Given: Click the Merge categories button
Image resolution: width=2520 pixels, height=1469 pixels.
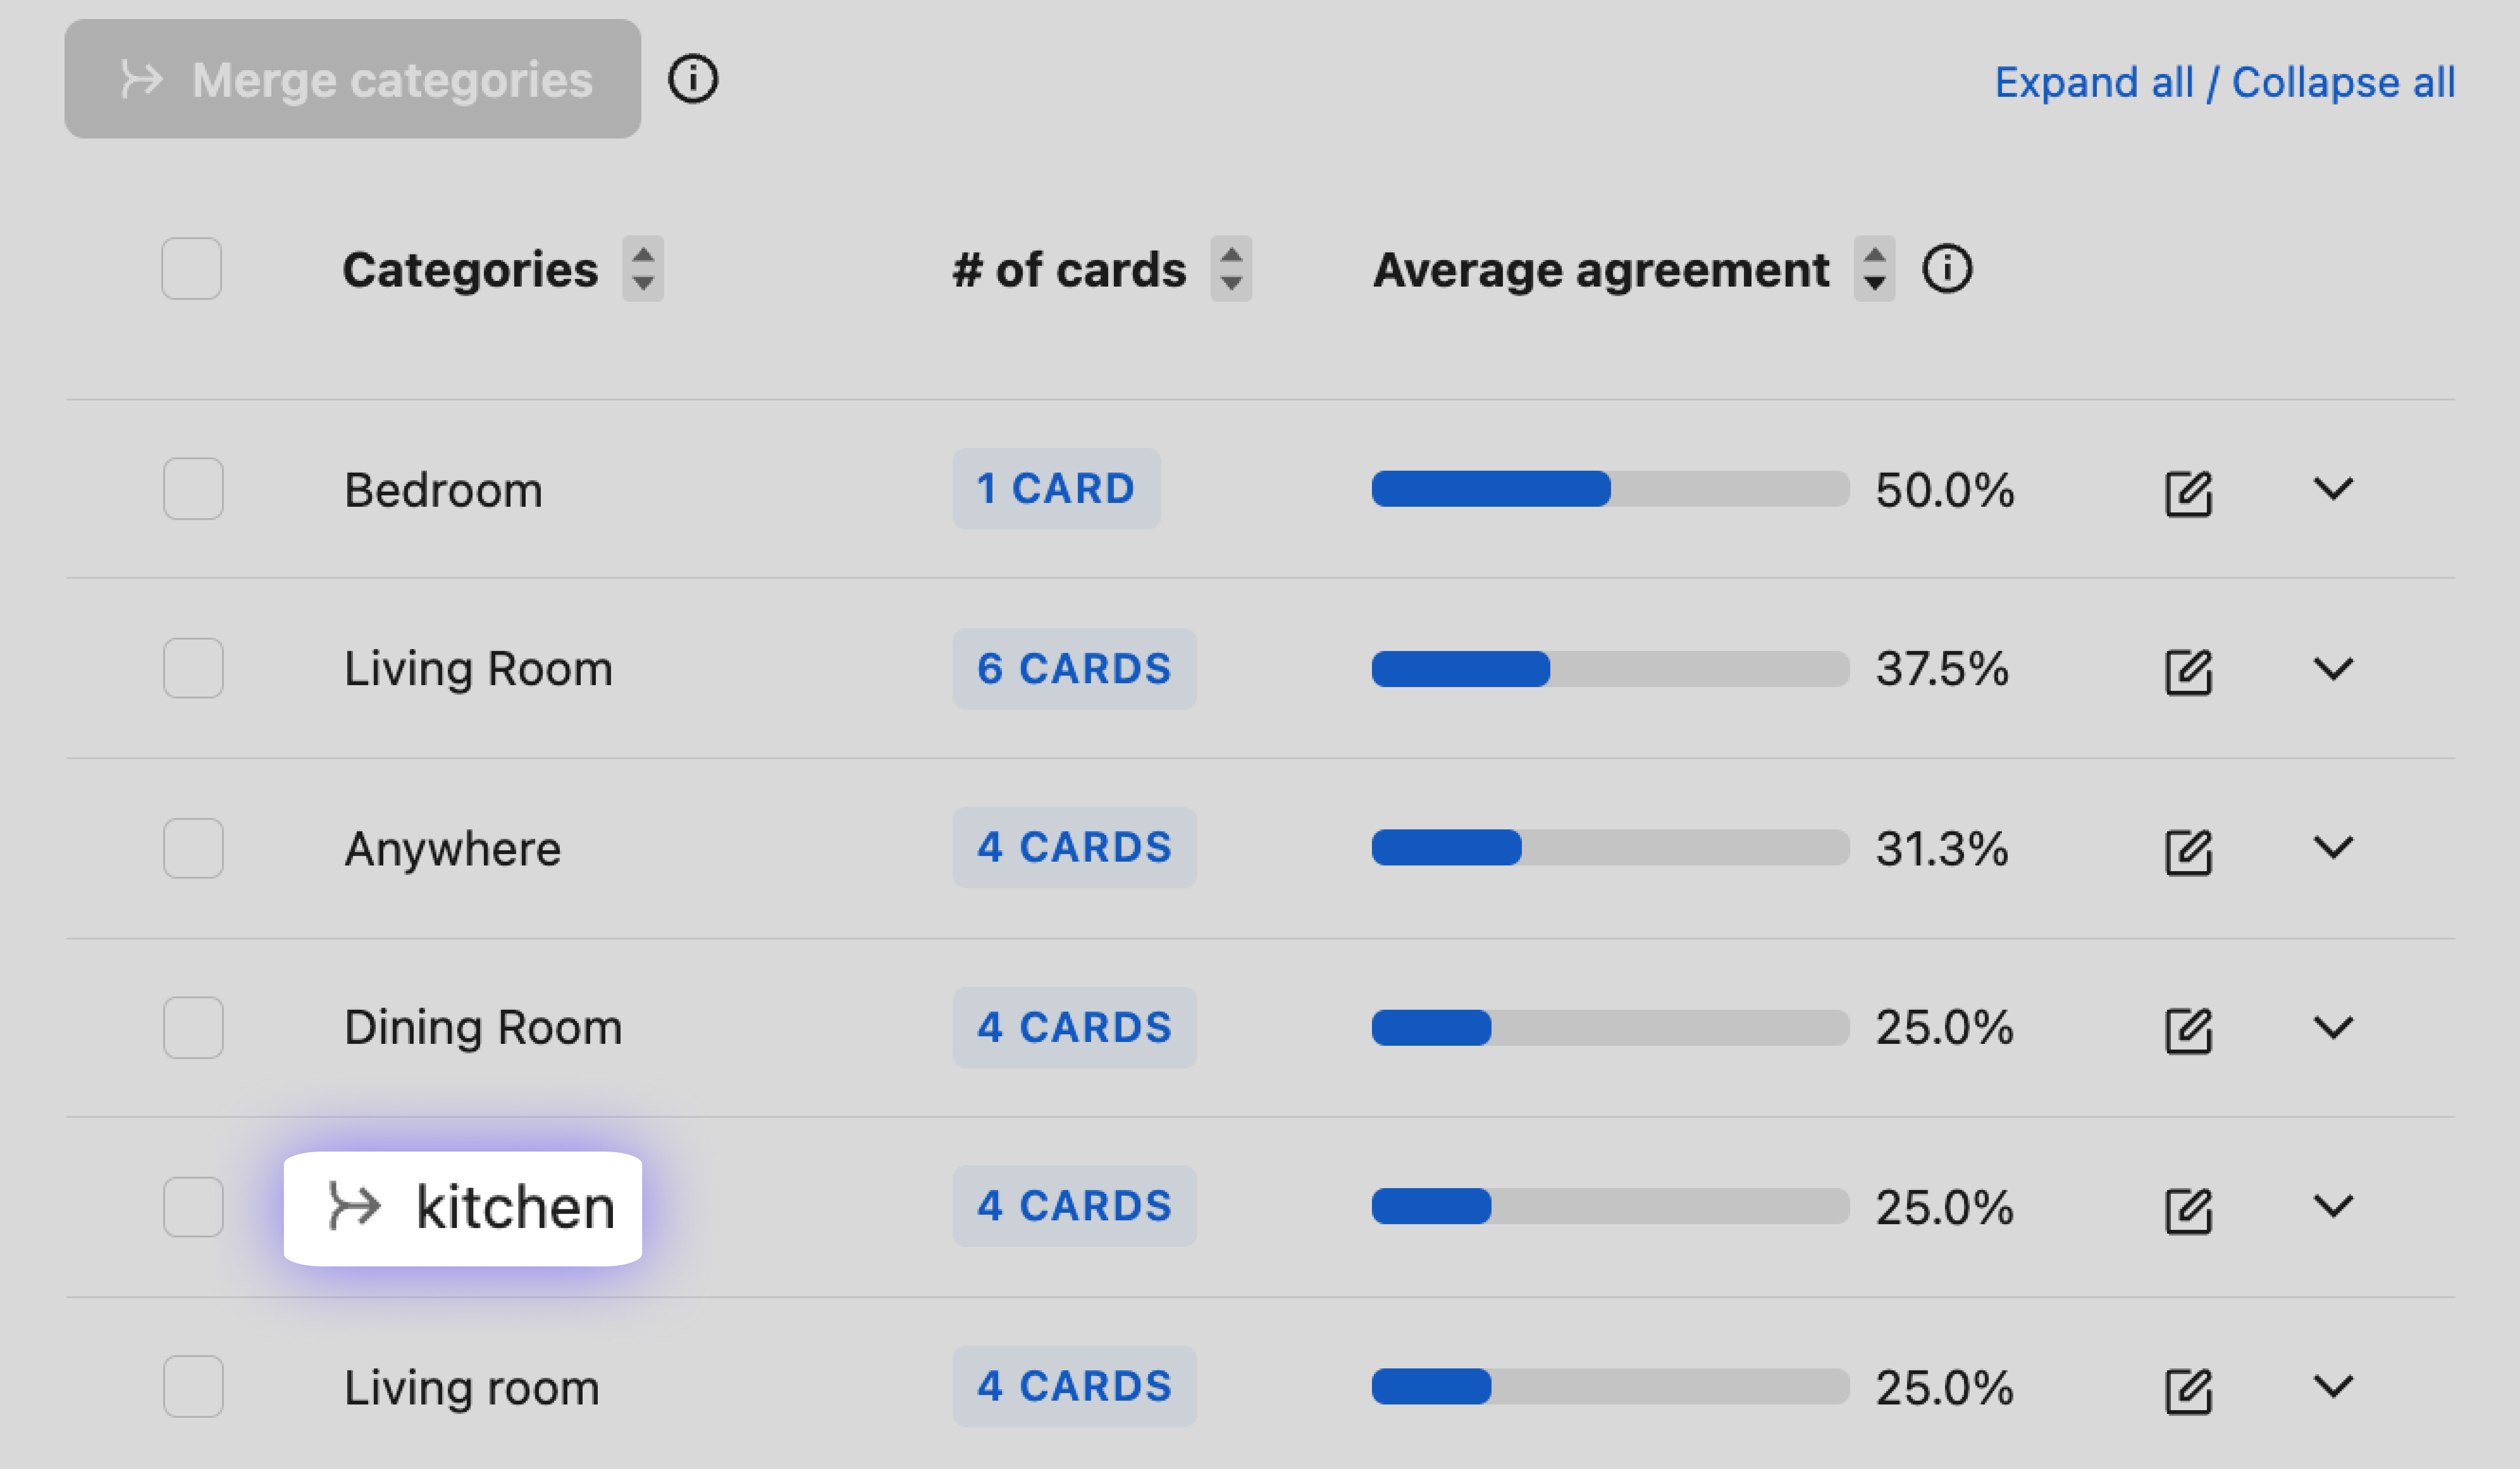Looking at the screenshot, I should pyautogui.click(x=353, y=79).
